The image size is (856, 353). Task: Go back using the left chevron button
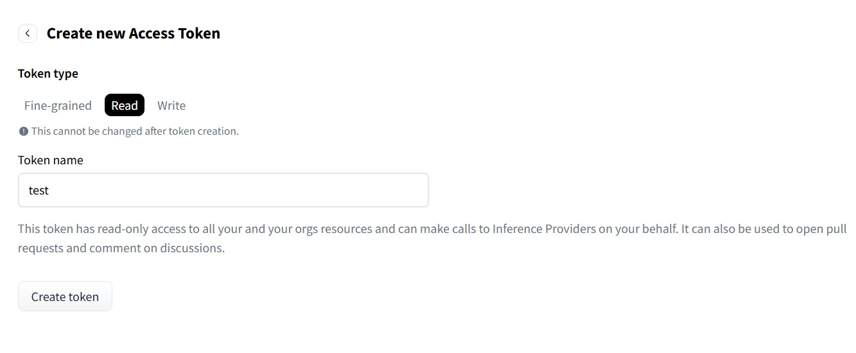pyautogui.click(x=28, y=33)
